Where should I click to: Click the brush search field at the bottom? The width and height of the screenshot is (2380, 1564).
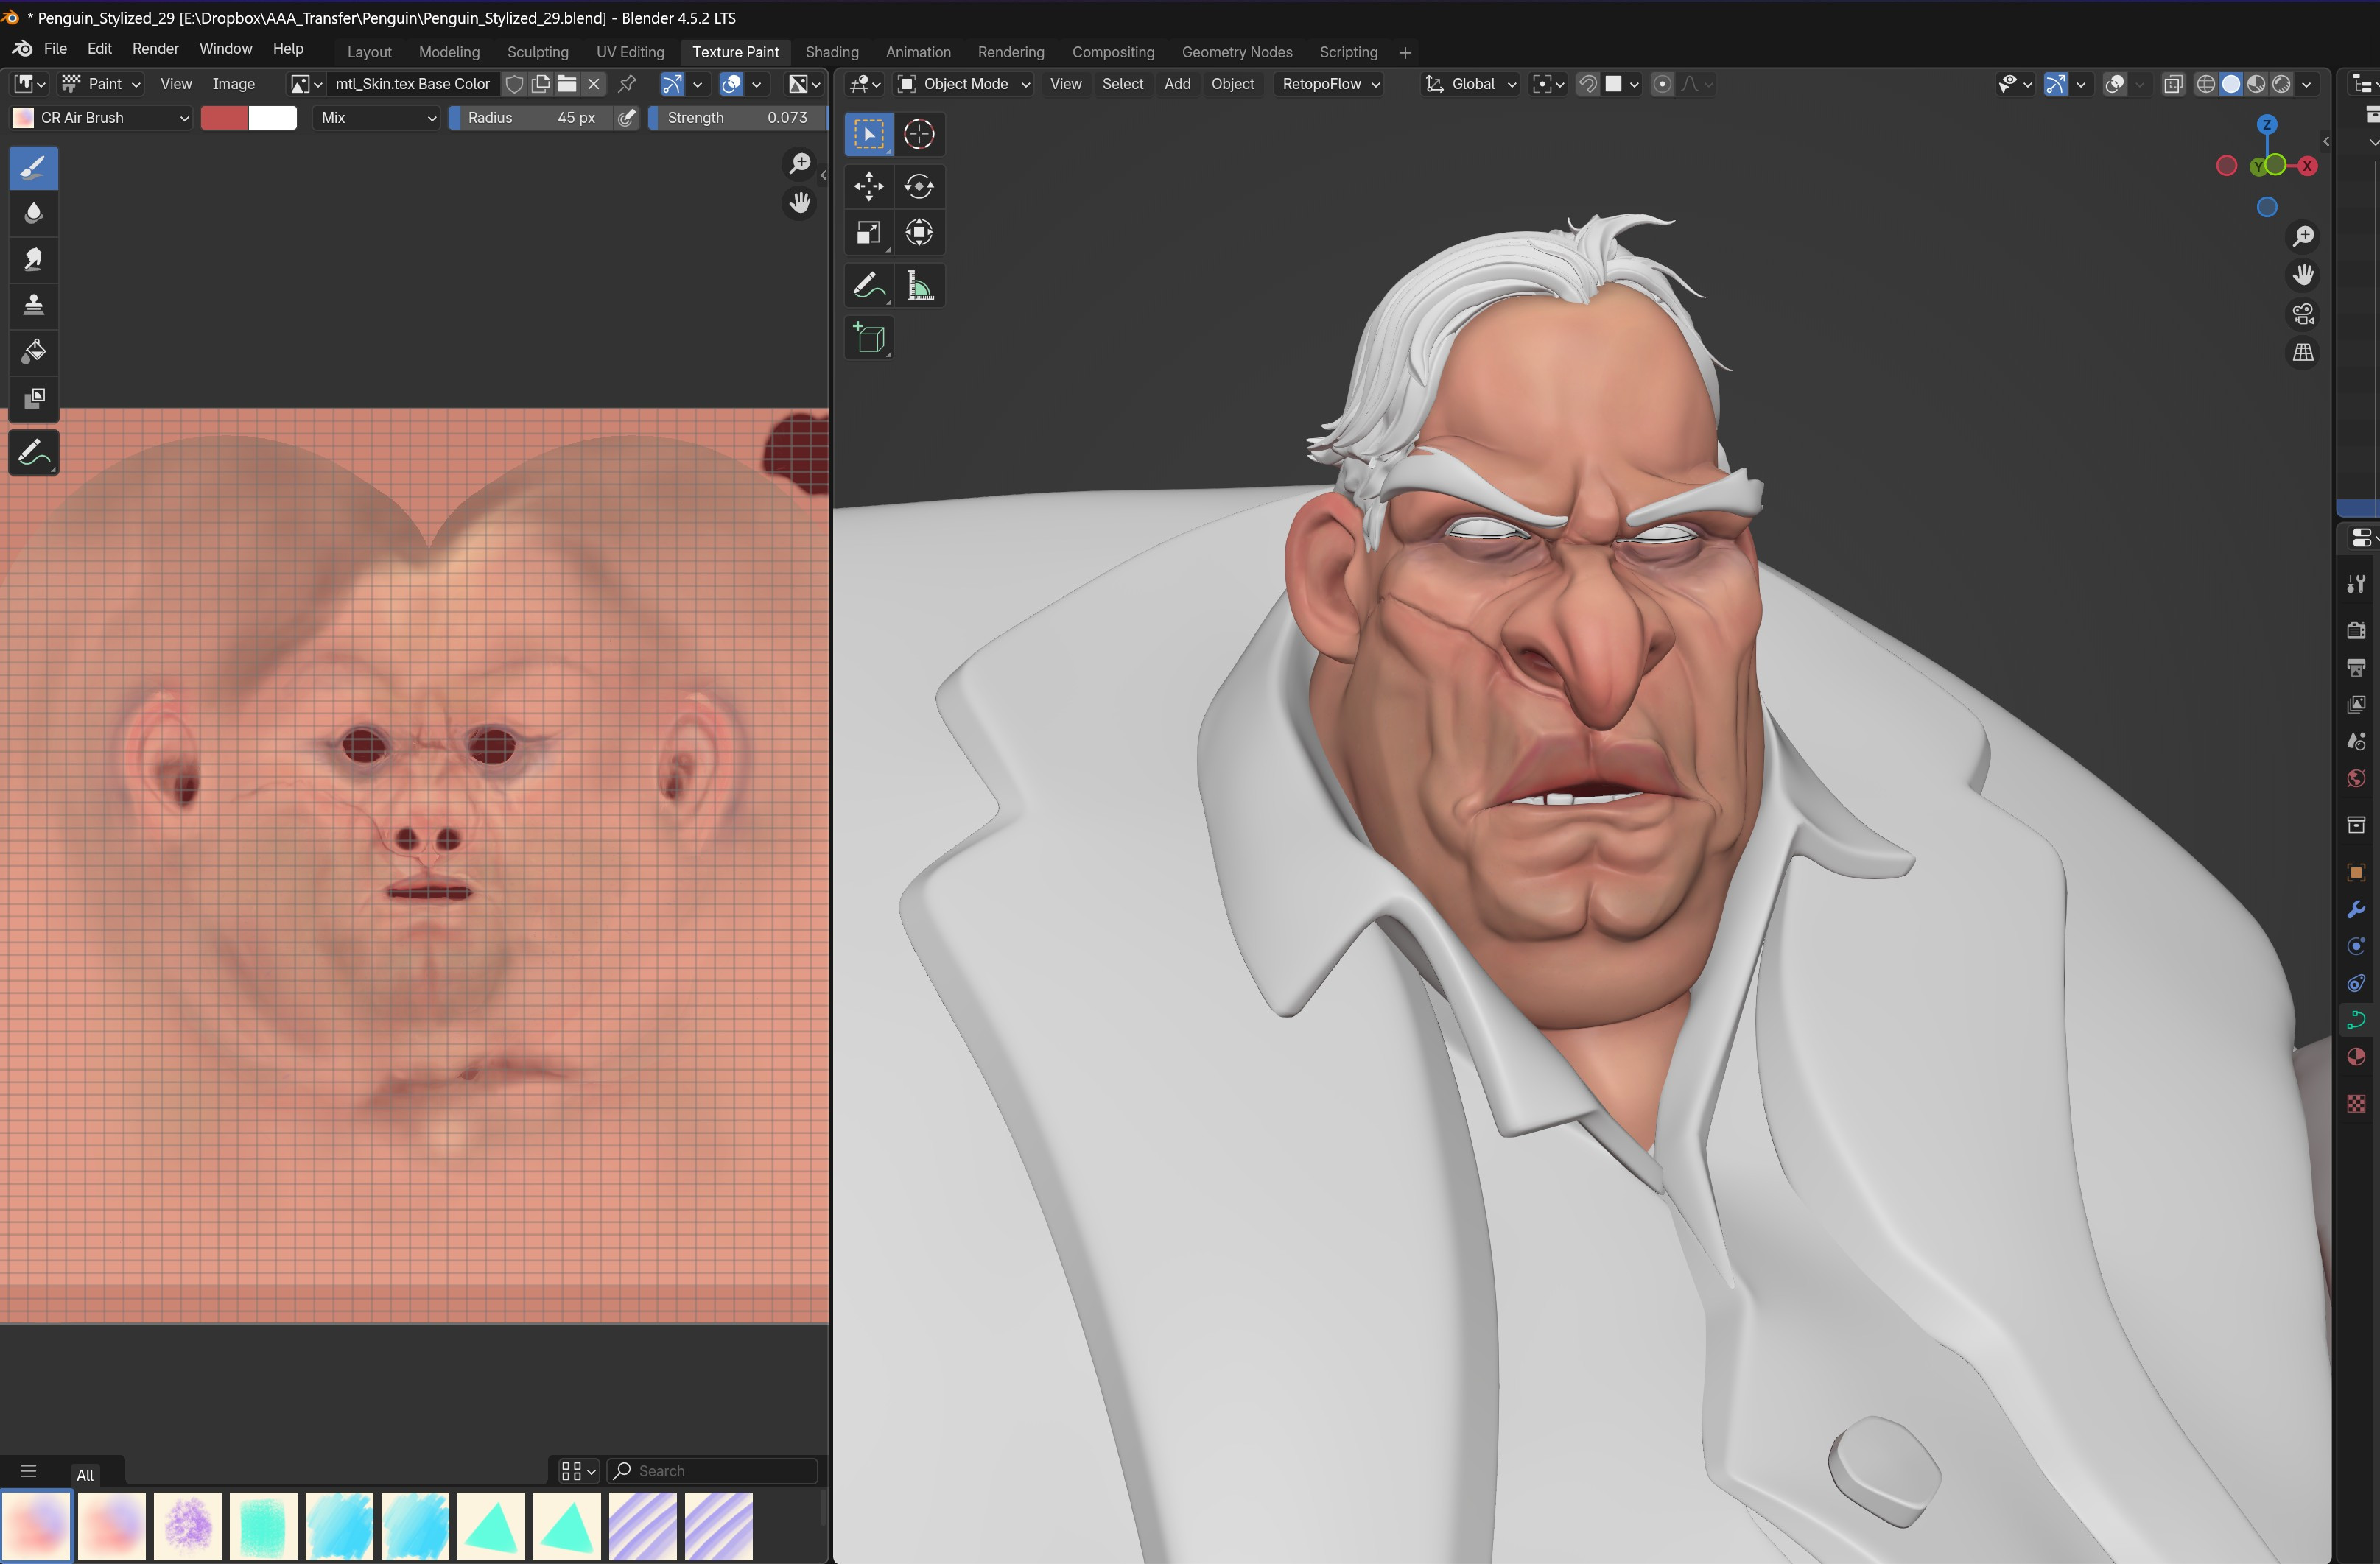coord(711,1470)
